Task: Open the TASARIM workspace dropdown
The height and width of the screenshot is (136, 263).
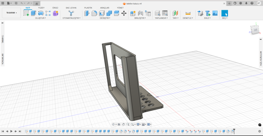Action: pyautogui.click(x=11, y=13)
